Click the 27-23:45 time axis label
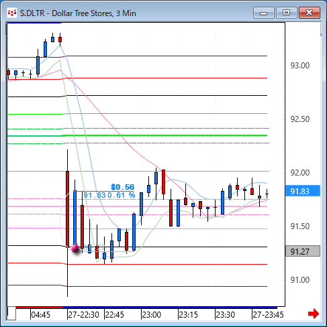 268,315
